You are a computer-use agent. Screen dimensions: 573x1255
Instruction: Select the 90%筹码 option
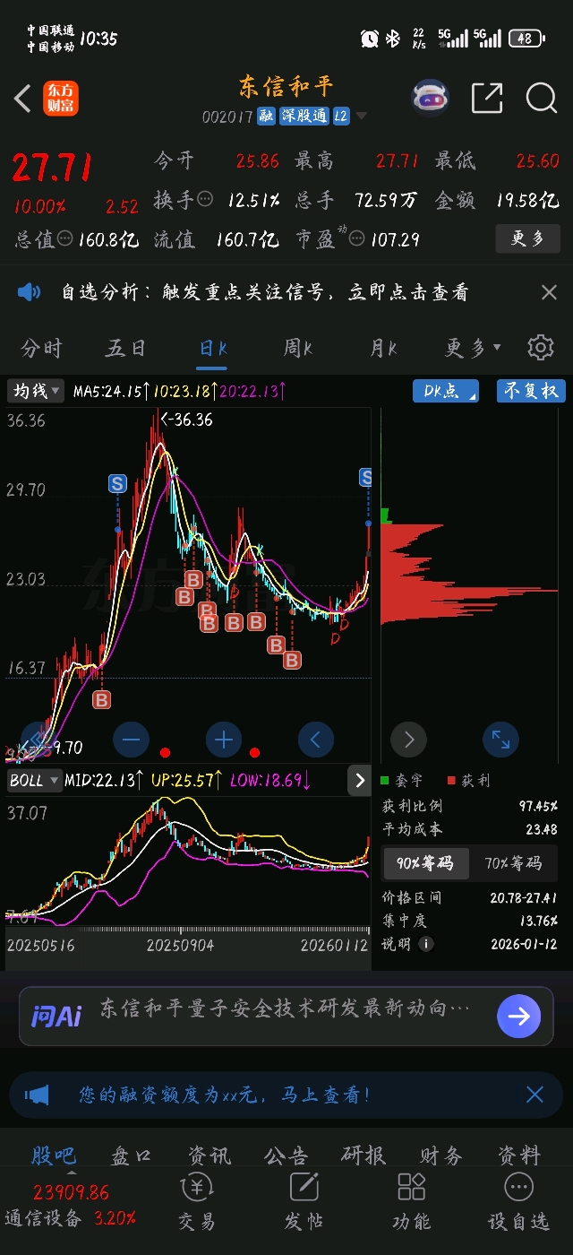pyautogui.click(x=424, y=863)
